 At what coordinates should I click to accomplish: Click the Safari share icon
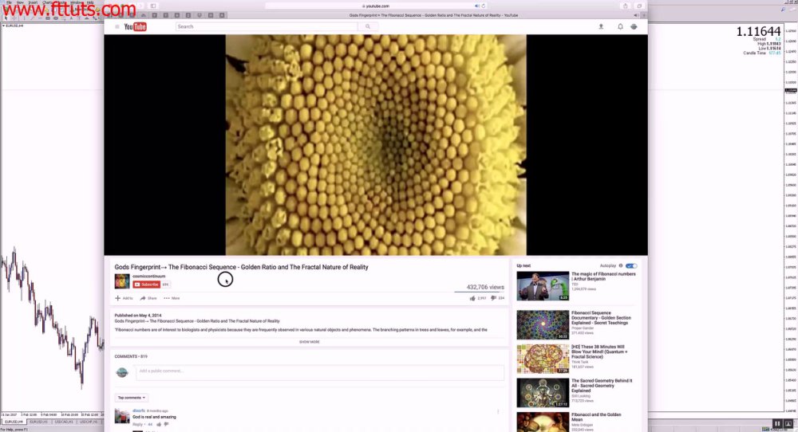pyautogui.click(x=626, y=6)
